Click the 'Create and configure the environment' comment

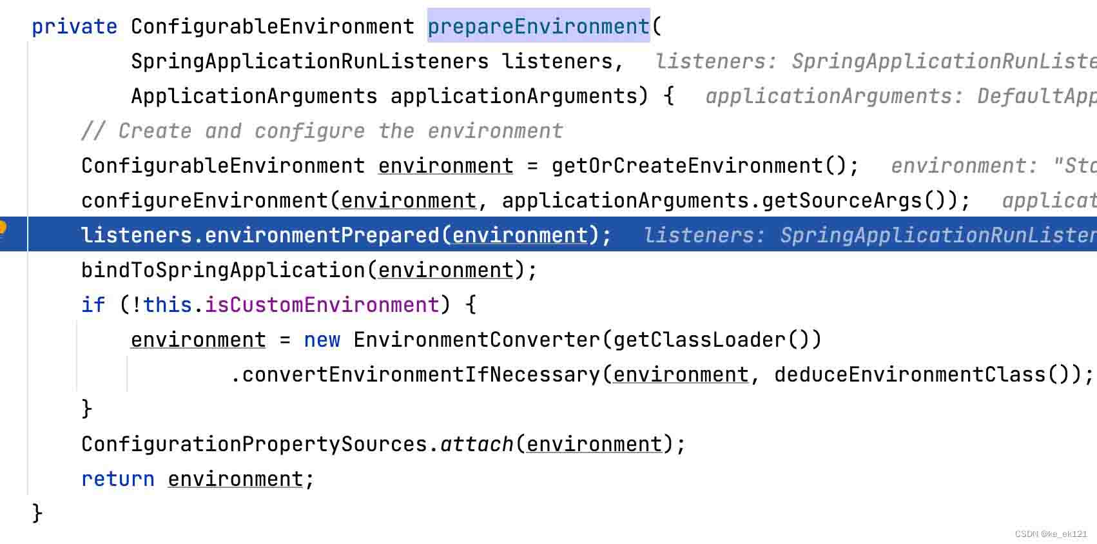(322, 131)
